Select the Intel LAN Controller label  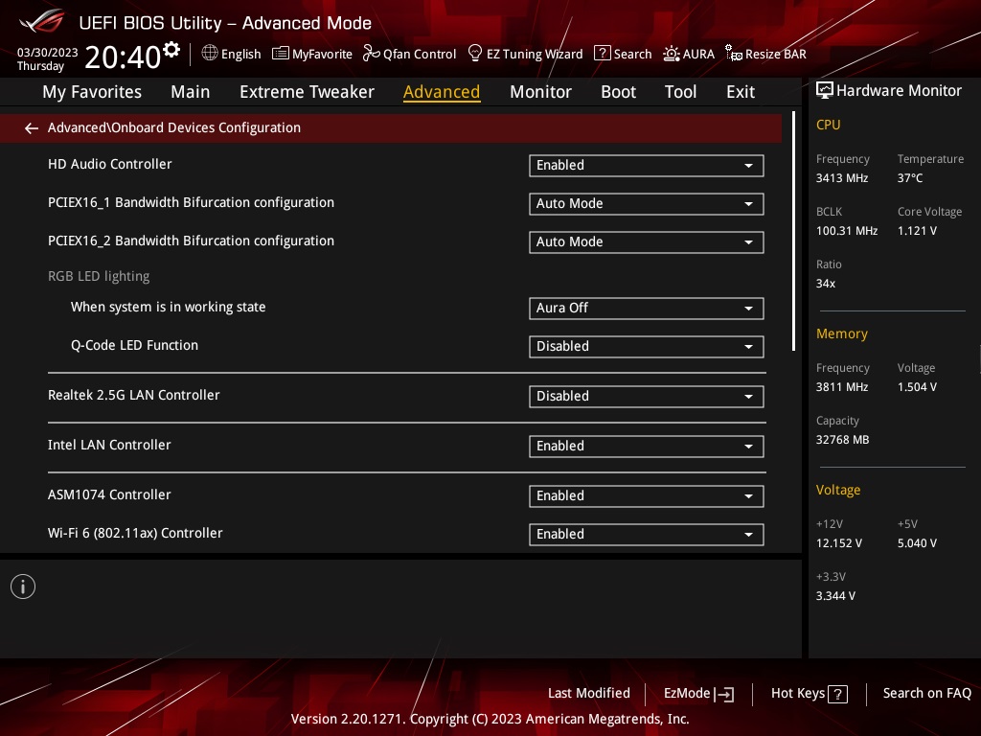coord(109,445)
